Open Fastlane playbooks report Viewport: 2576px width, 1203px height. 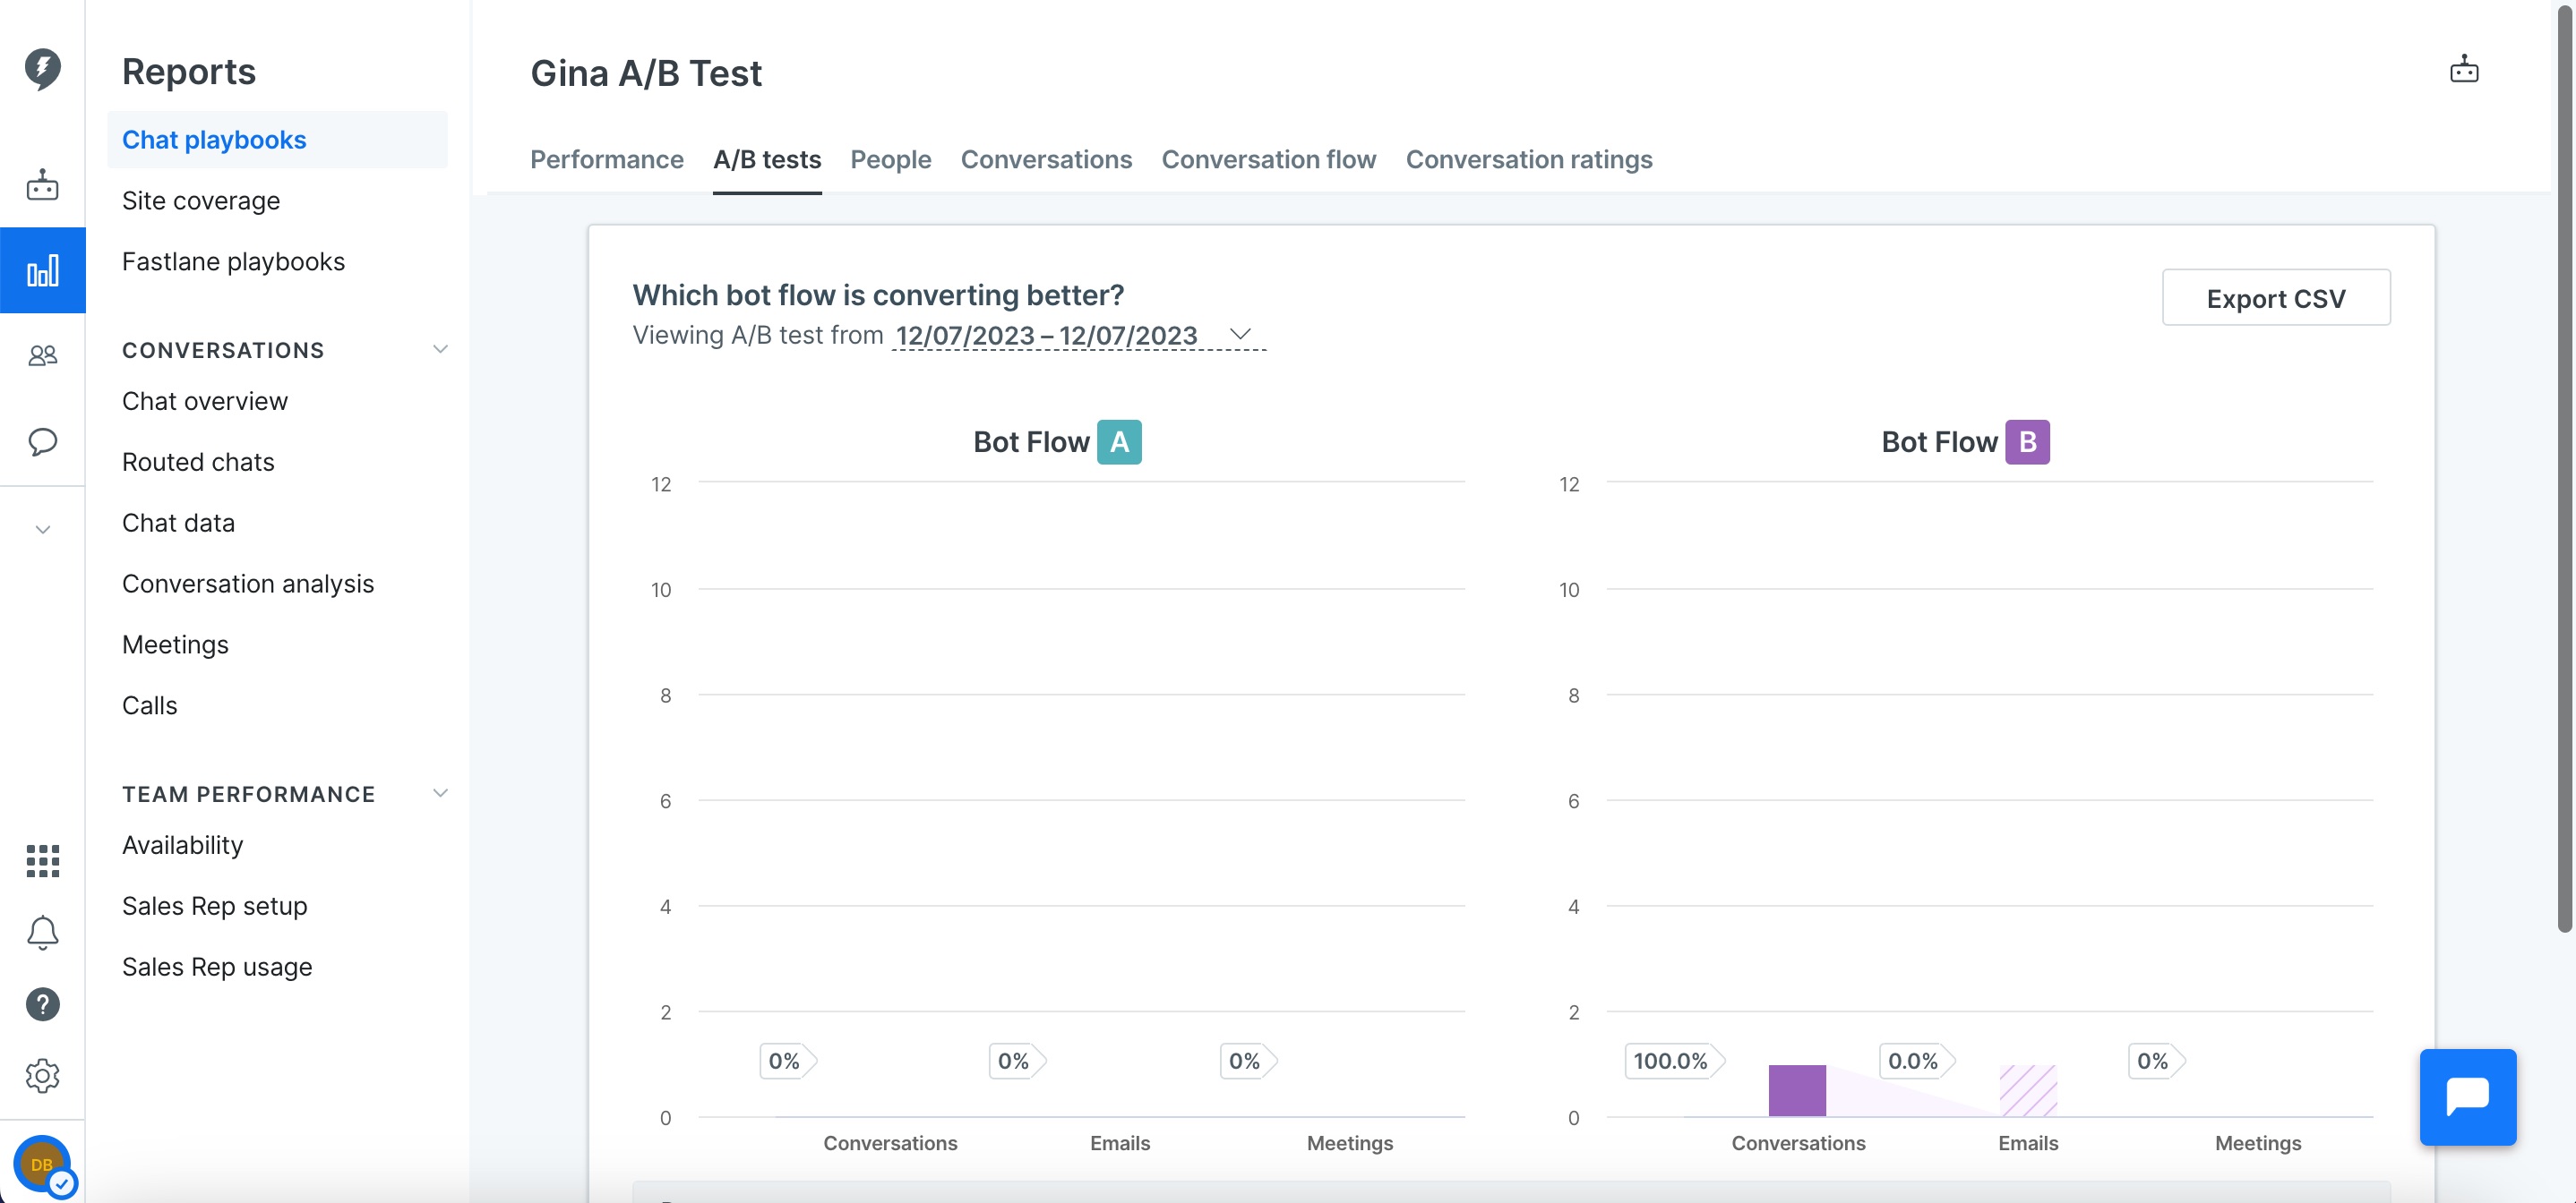(x=233, y=261)
